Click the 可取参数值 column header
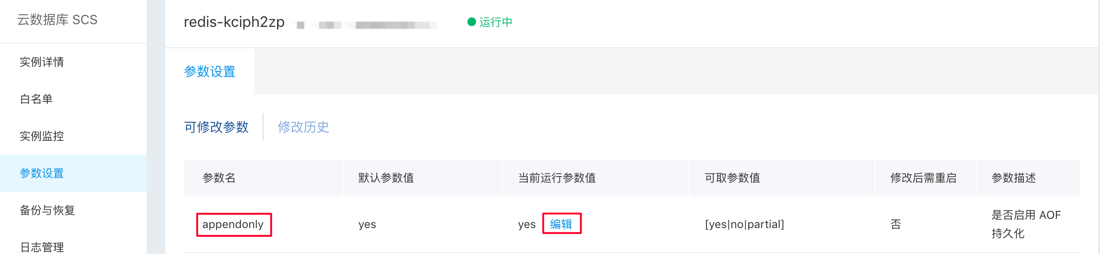This screenshot has width=1100, height=254. pyautogui.click(x=732, y=178)
